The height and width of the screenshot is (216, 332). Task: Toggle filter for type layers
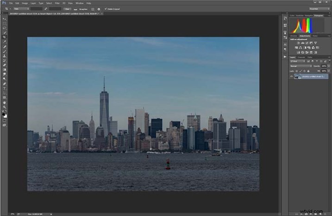[x=317, y=61]
